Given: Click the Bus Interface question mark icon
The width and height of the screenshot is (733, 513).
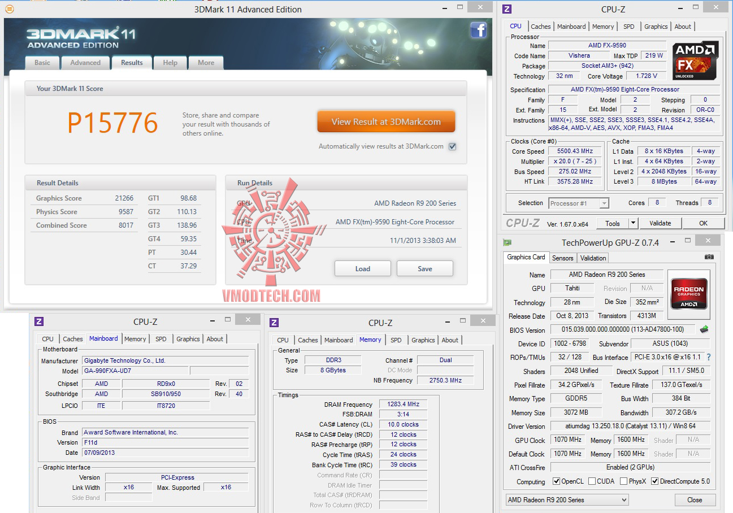Looking at the screenshot, I should coord(709,357).
